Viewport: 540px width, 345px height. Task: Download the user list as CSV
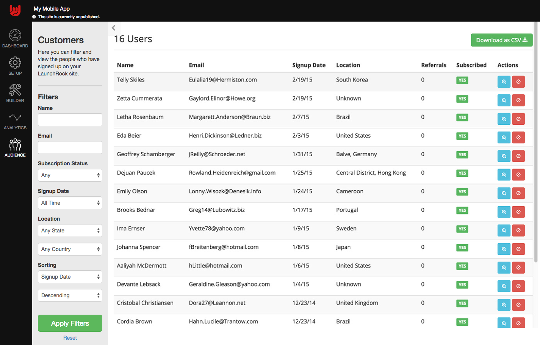point(501,40)
